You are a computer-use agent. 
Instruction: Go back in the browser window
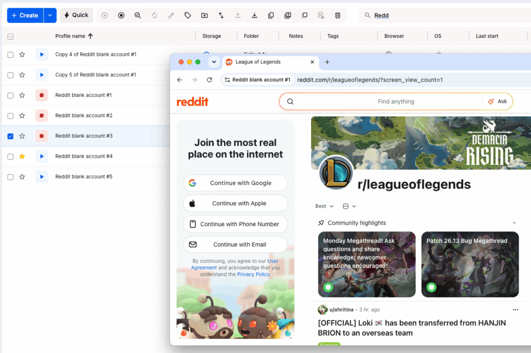(x=179, y=80)
